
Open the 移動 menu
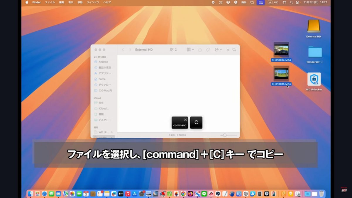(x=80, y=2)
